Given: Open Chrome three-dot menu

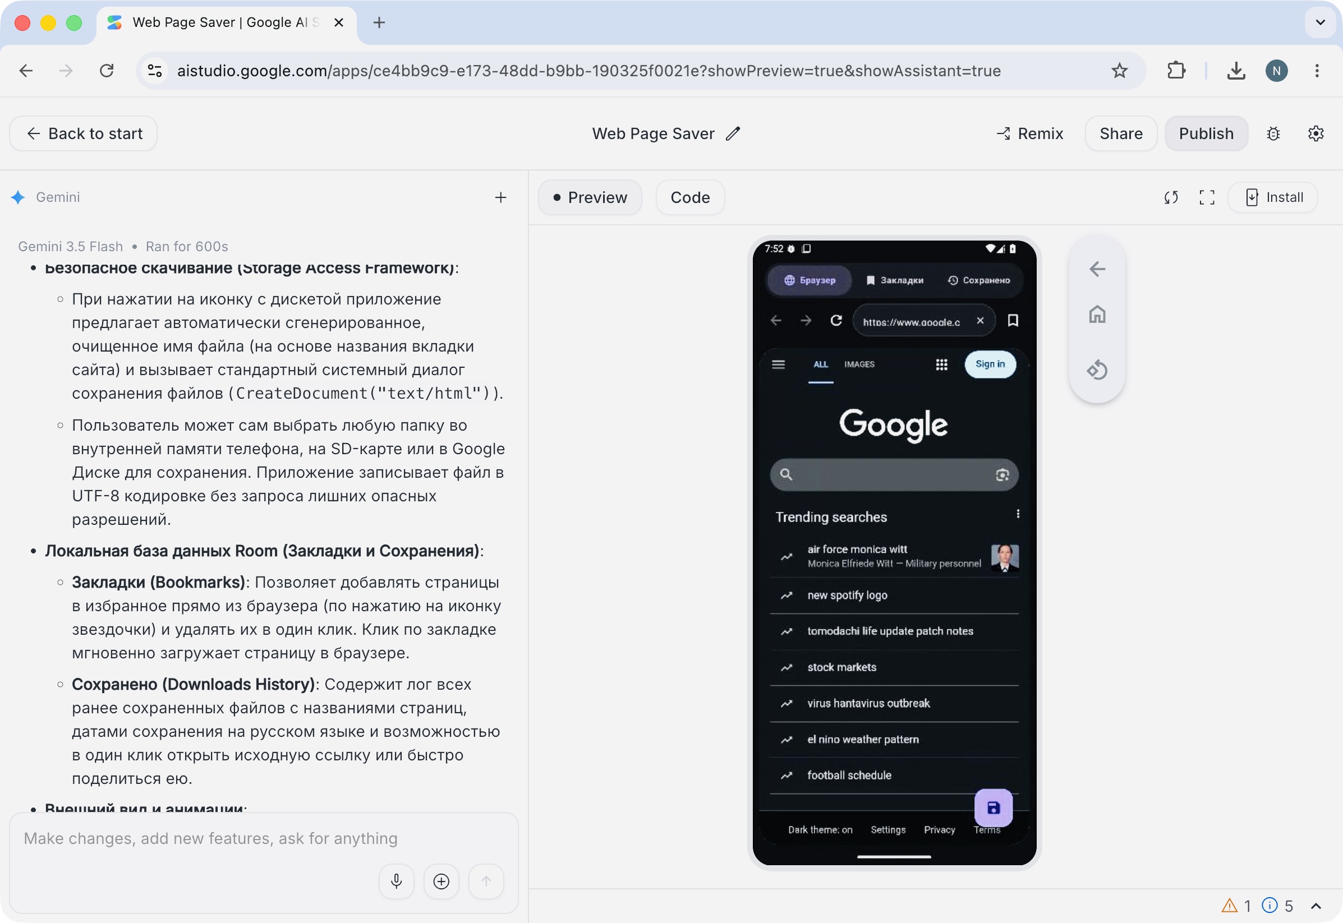Looking at the screenshot, I should (1317, 71).
